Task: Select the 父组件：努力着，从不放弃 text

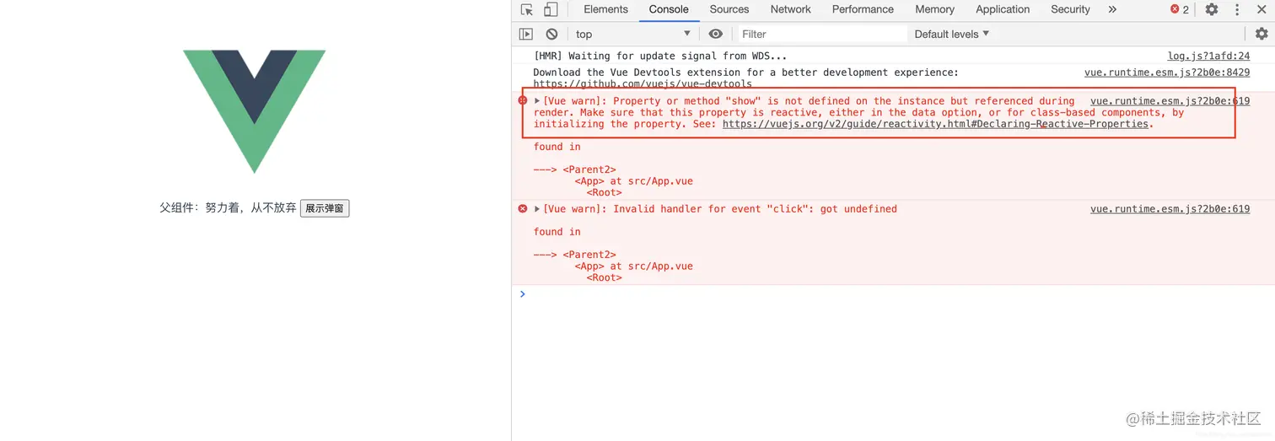Action: point(228,207)
